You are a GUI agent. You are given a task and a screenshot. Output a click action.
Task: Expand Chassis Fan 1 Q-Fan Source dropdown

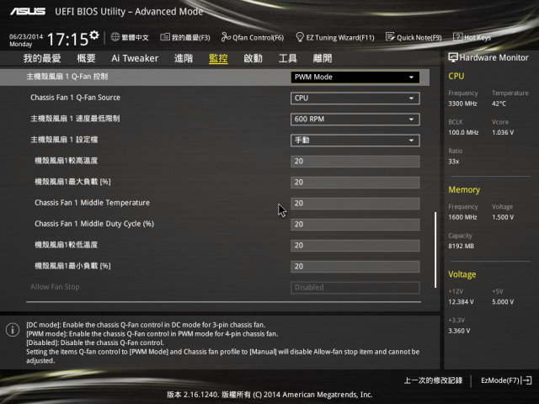355,98
